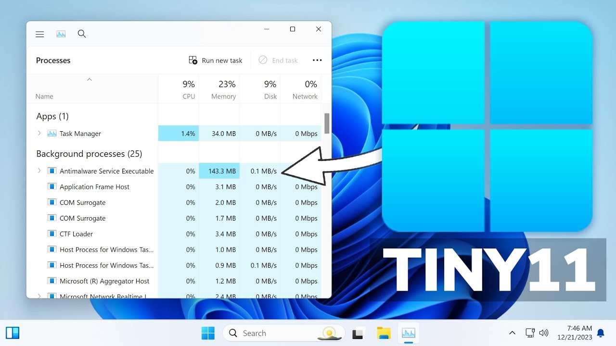
Task: Show hidden system tray icons chevron
Action: (x=512, y=333)
